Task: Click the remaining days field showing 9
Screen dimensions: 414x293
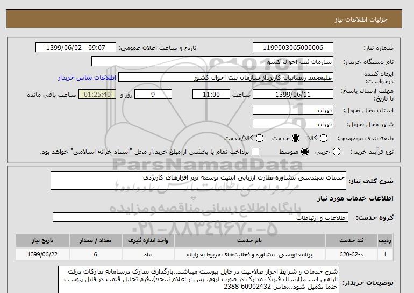Action: tap(153, 94)
